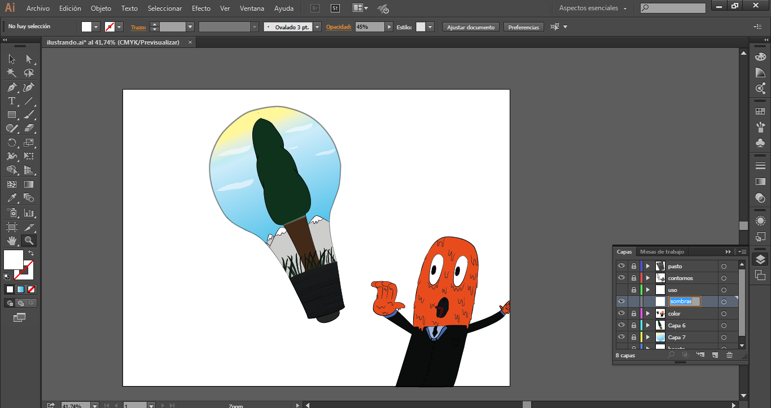
Task: Click the Ajustar documento button
Action: 471,27
